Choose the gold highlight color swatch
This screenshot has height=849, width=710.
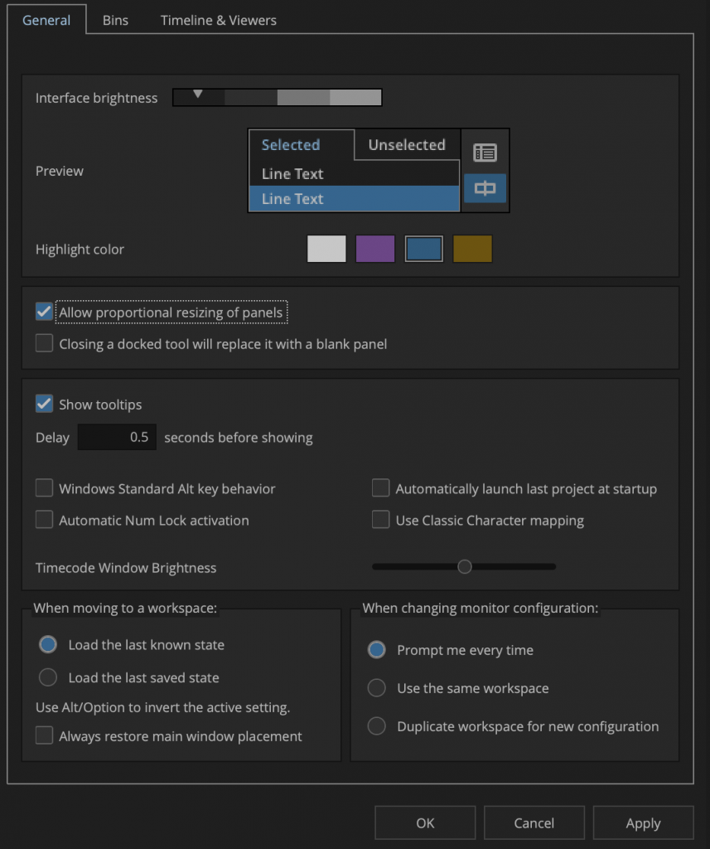[x=472, y=249]
